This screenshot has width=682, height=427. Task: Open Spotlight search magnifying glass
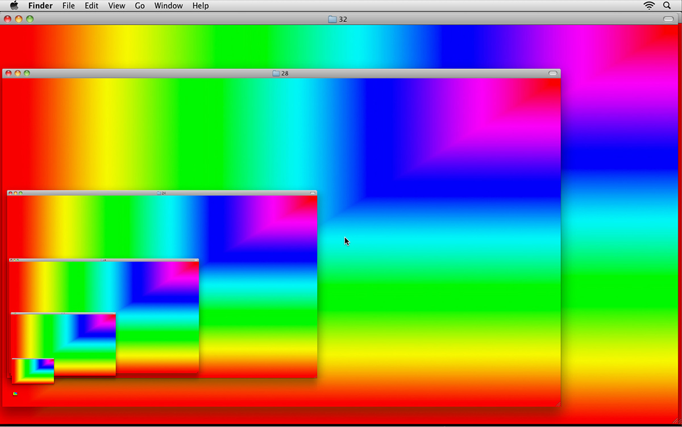point(667,6)
